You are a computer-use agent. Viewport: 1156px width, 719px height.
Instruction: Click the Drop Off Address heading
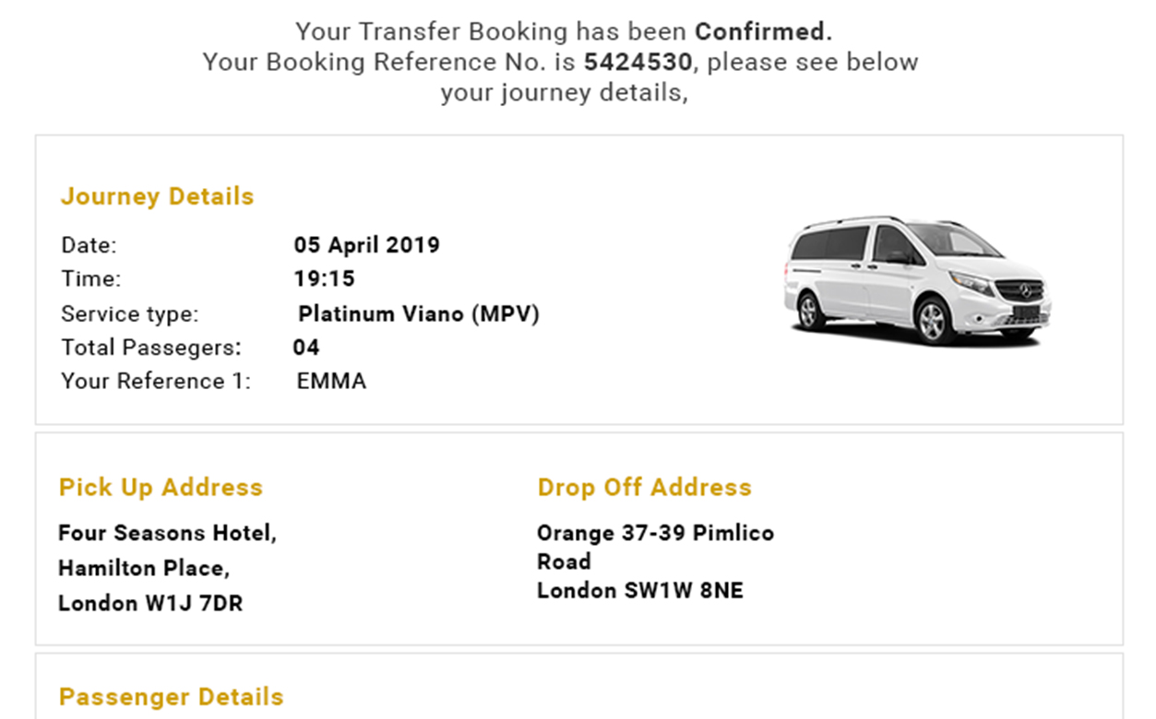(x=644, y=488)
